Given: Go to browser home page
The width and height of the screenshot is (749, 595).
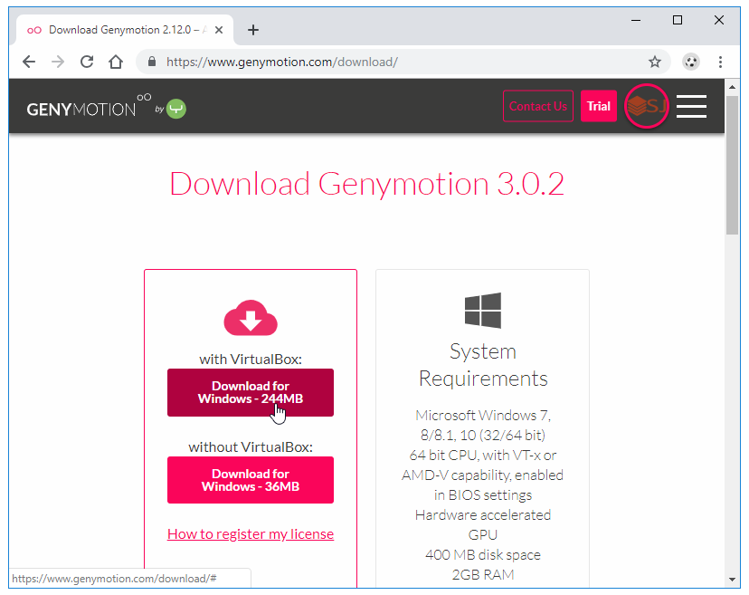Looking at the screenshot, I should tap(116, 62).
